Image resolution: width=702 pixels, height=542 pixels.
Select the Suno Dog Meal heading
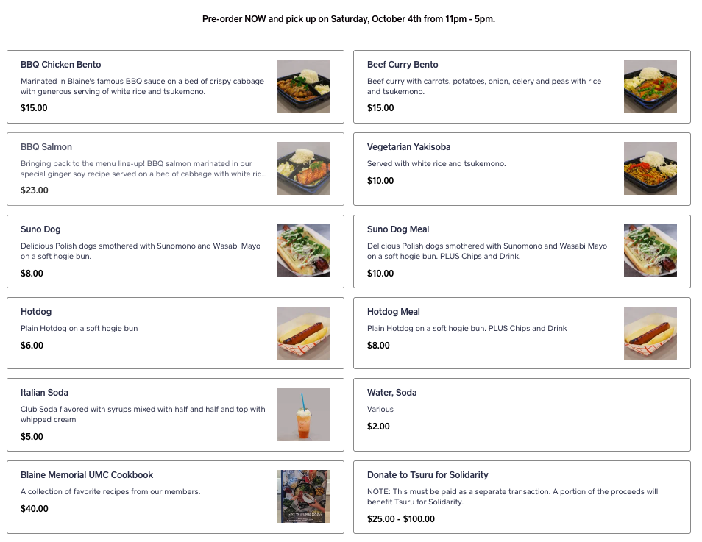398,229
